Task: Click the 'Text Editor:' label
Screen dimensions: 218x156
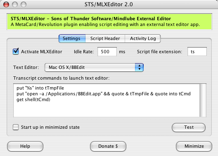Action: click(x=26, y=67)
